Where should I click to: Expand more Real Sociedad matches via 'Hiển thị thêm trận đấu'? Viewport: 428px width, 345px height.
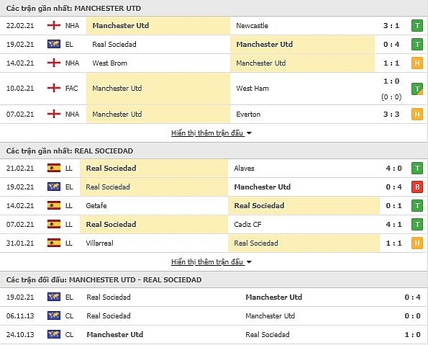pos(207,262)
